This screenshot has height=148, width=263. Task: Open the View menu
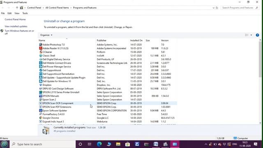point(17,13)
